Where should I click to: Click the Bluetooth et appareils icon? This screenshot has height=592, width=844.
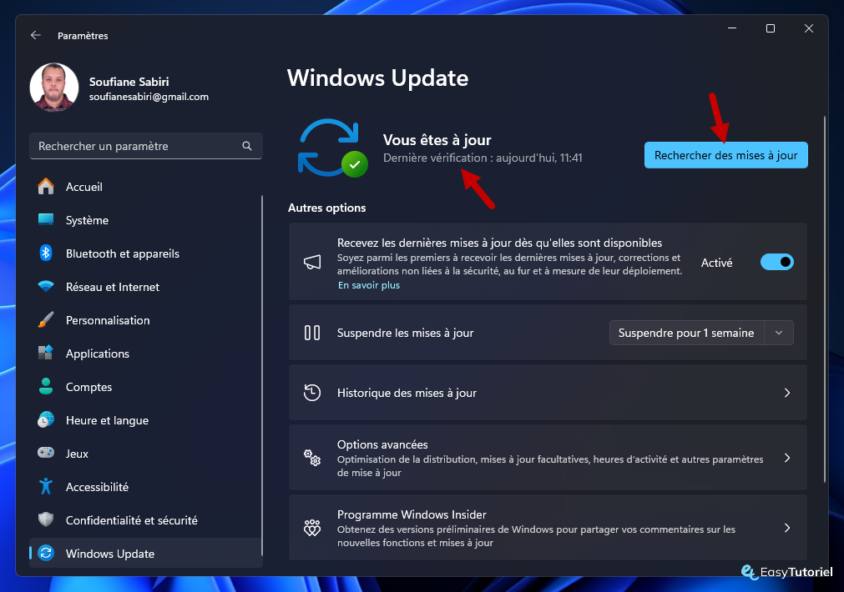pos(46,253)
